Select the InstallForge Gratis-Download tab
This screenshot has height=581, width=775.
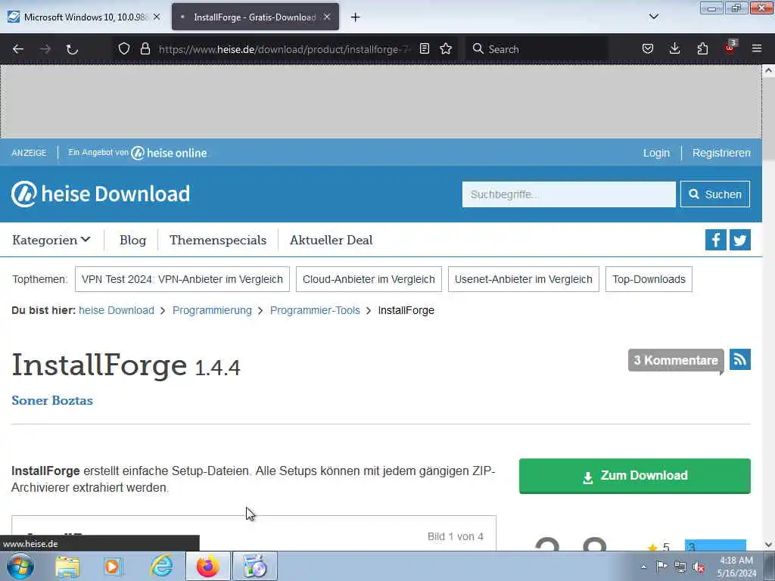point(255,17)
